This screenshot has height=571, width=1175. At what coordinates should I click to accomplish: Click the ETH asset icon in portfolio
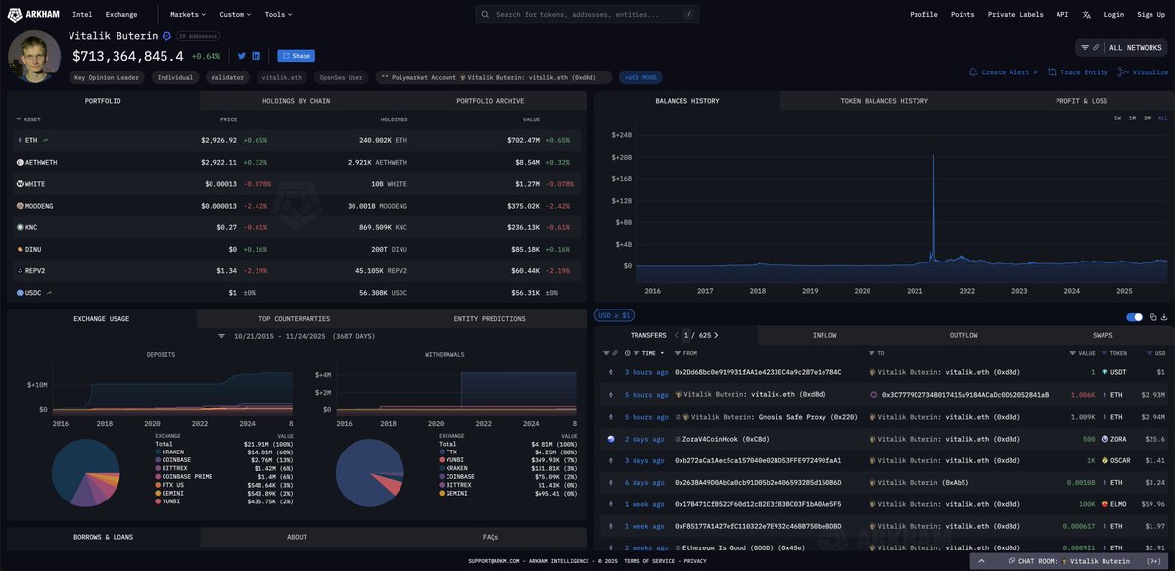click(20, 141)
